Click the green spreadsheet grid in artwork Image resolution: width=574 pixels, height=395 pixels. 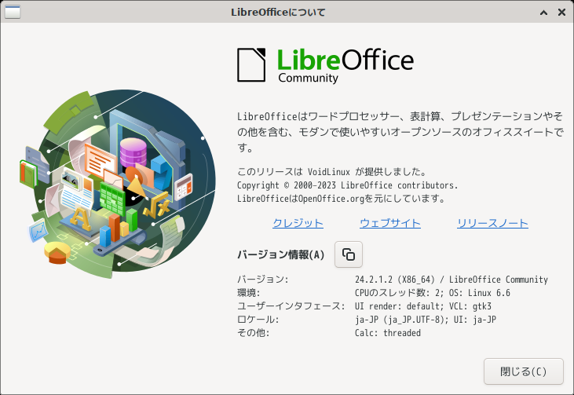pos(112,199)
